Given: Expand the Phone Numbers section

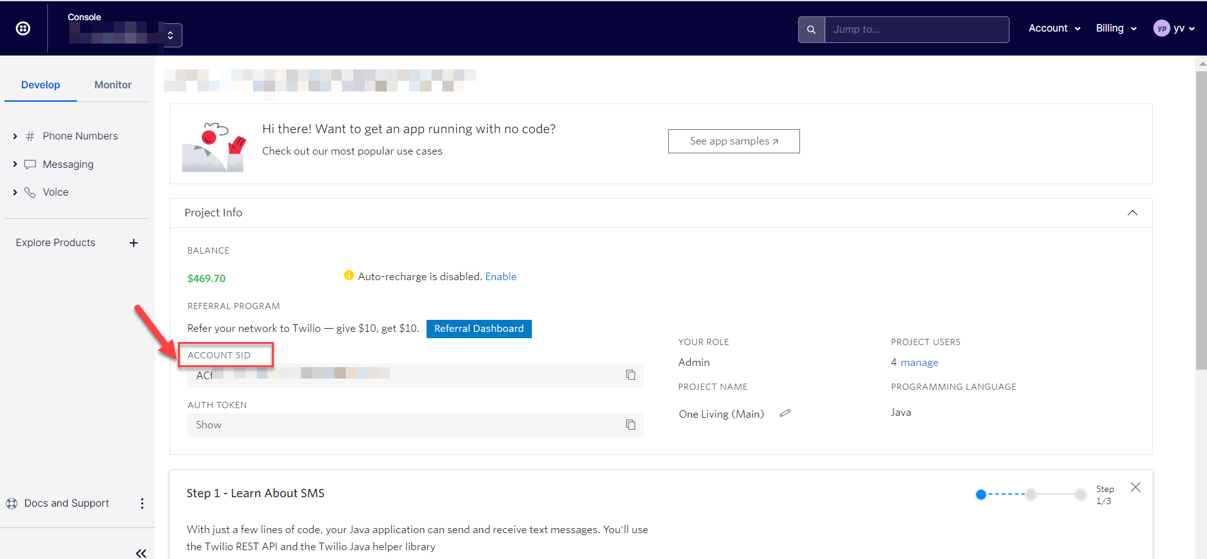Looking at the screenshot, I should tap(15, 136).
